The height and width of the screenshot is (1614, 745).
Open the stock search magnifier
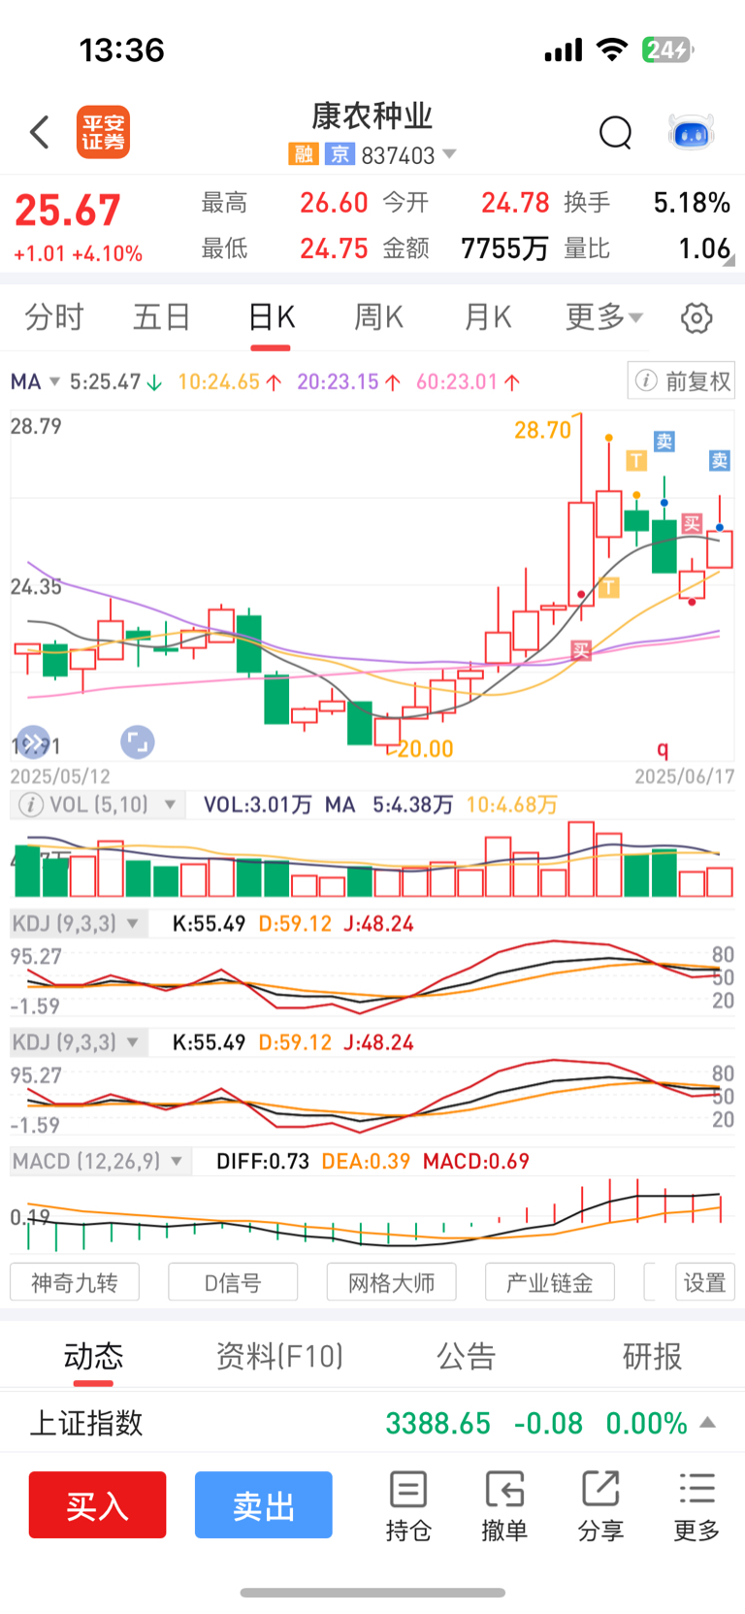(615, 132)
